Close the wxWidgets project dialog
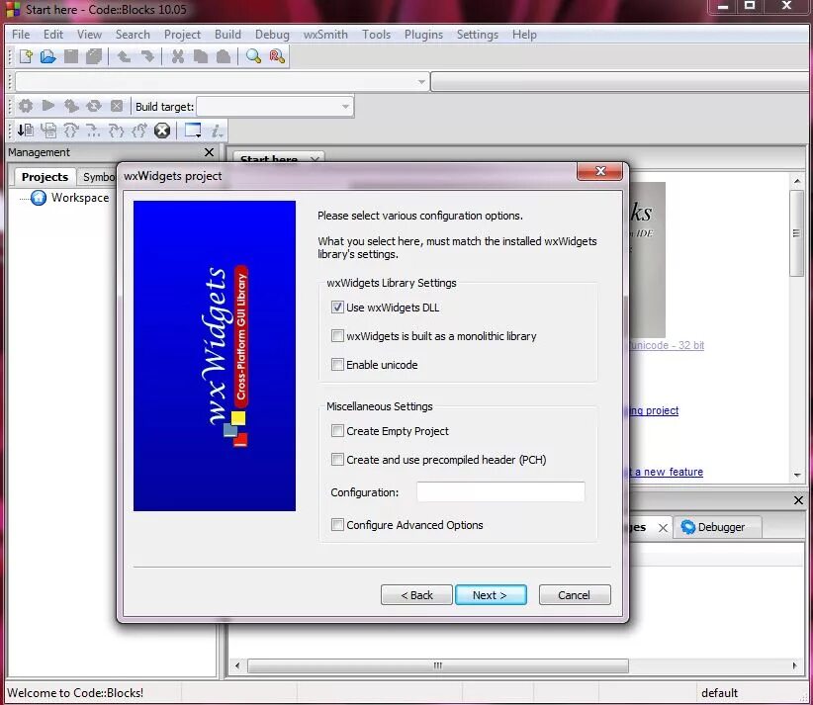Image resolution: width=813 pixels, height=705 pixels. pos(600,171)
